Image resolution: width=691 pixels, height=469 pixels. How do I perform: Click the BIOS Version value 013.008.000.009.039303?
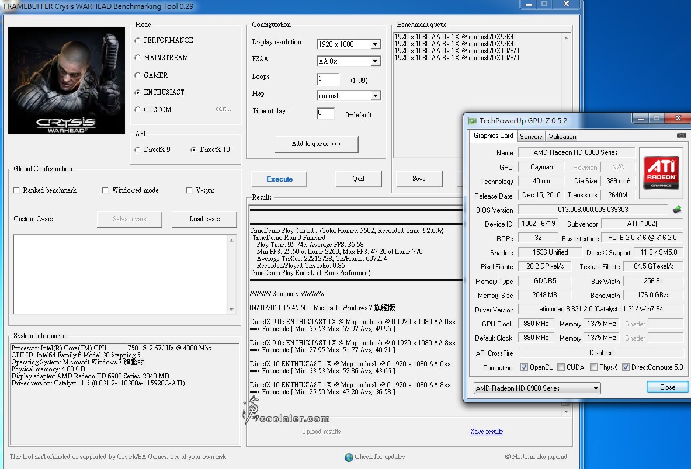(593, 210)
